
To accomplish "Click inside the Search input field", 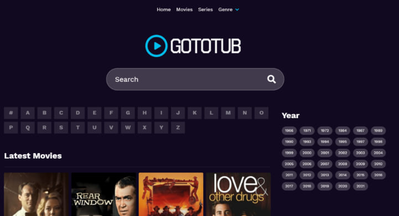I will (x=188, y=80).
